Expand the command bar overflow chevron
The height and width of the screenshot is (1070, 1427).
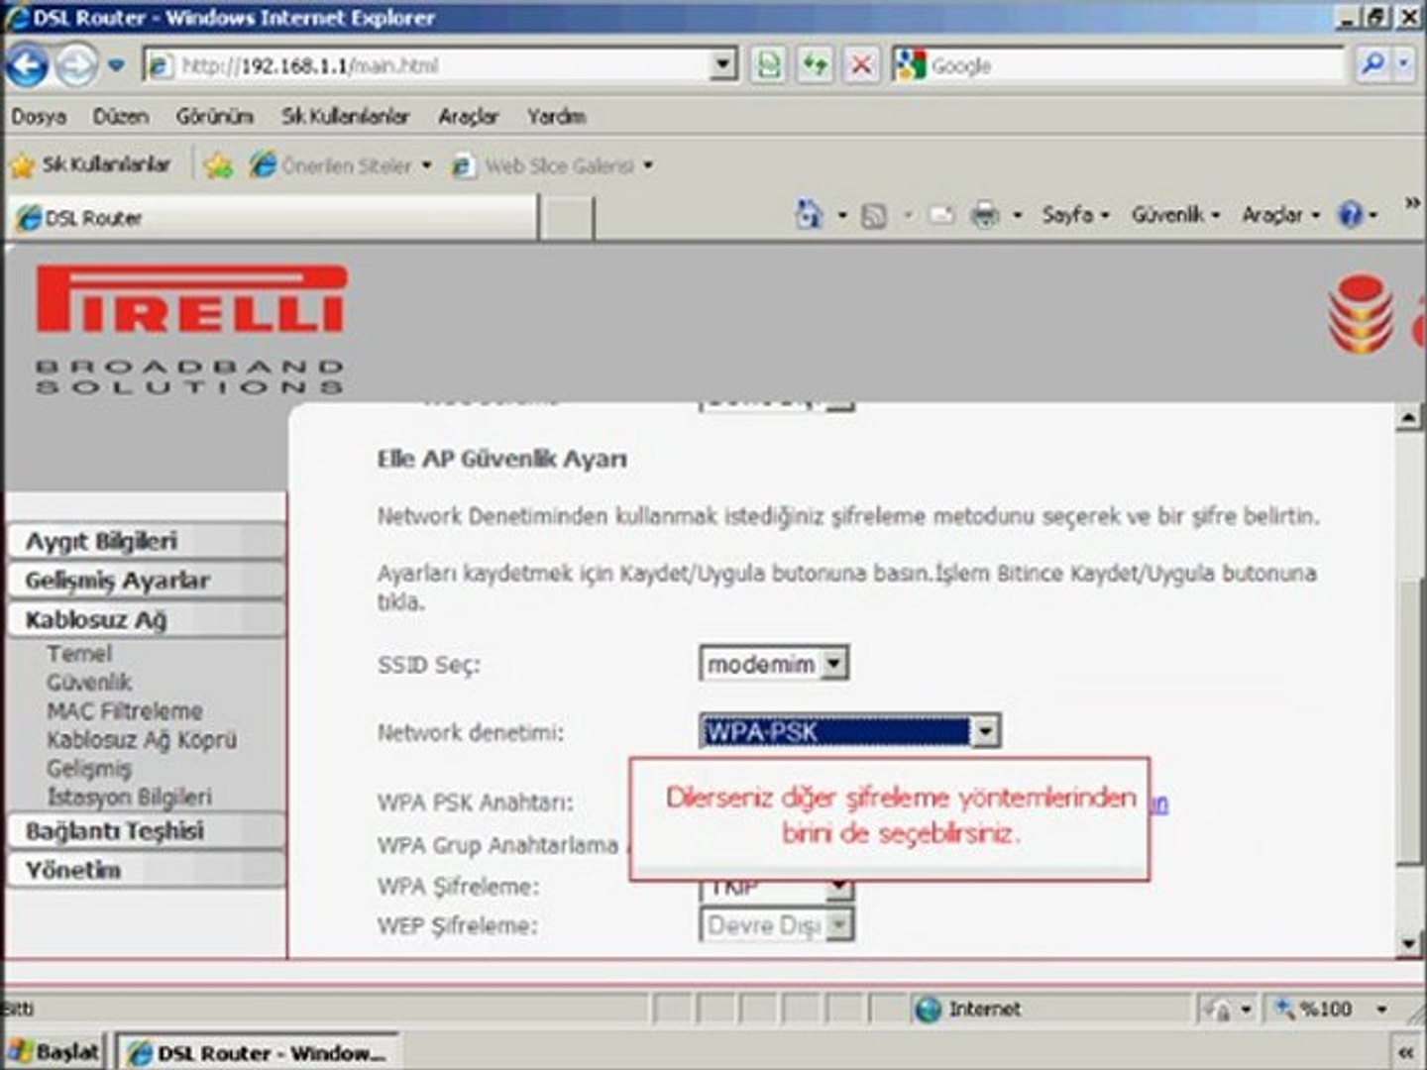tap(1411, 204)
